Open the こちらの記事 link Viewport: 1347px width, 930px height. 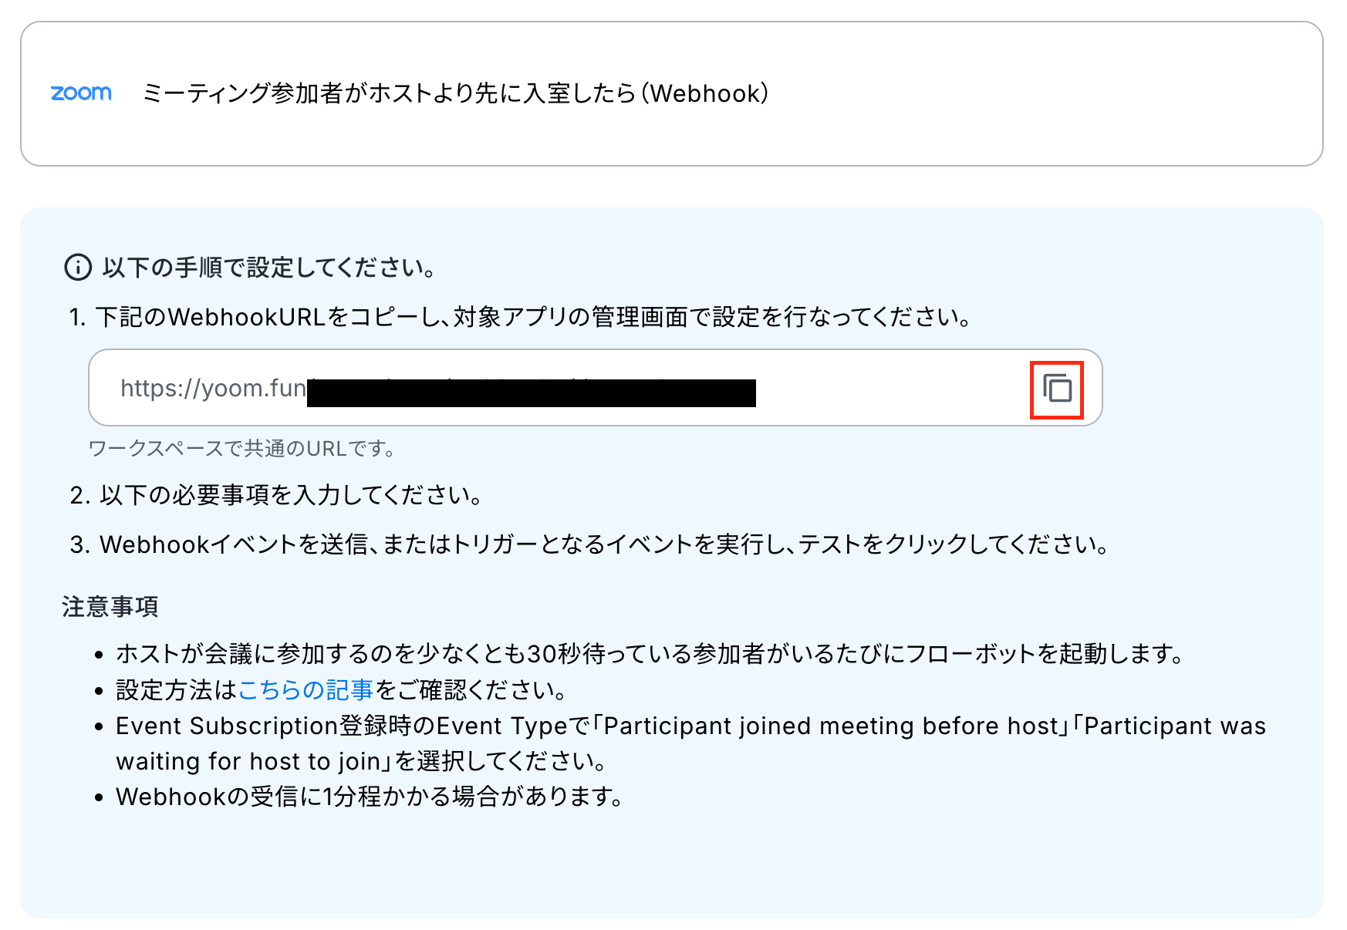(x=306, y=689)
